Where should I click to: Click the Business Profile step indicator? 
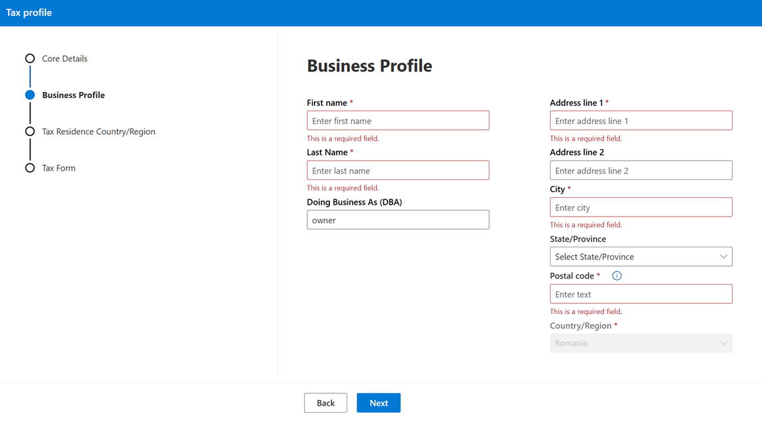coord(30,95)
